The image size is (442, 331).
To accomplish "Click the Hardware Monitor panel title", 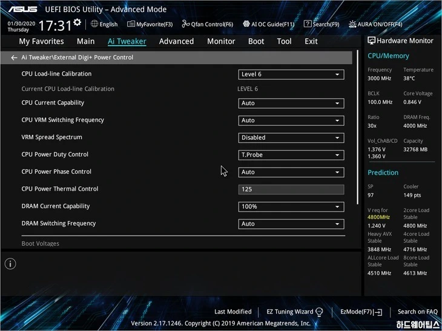I will click(x=405, y=41).
